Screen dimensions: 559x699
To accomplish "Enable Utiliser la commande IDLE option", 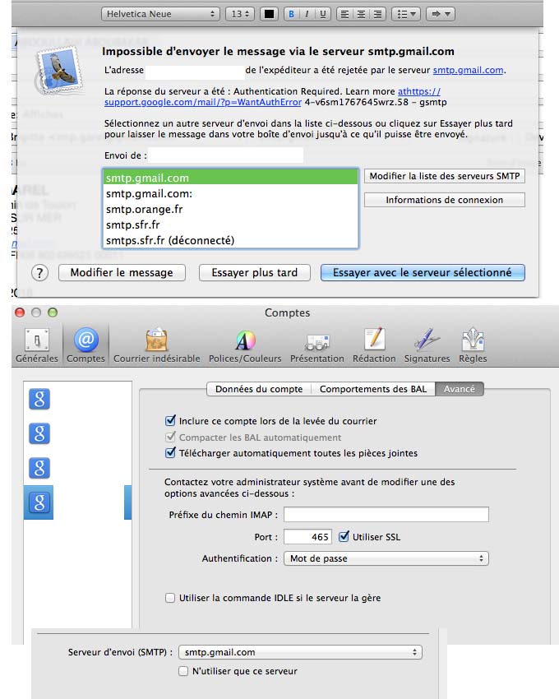I will coord(170,598).
